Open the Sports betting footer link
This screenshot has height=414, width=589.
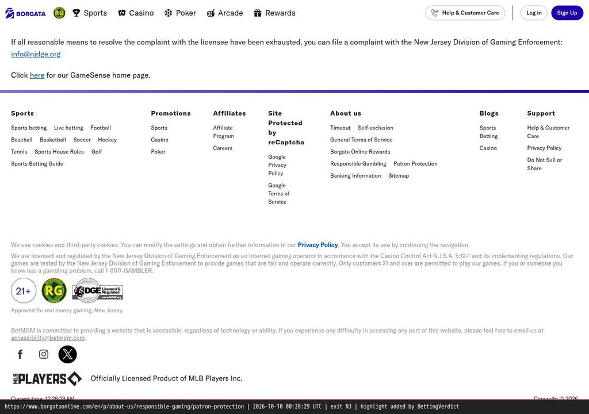coord(29,128)
